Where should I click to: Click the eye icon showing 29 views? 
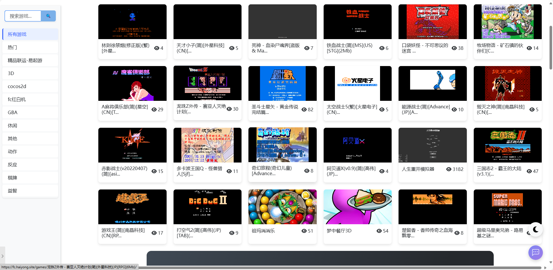[x=154, y=110]
